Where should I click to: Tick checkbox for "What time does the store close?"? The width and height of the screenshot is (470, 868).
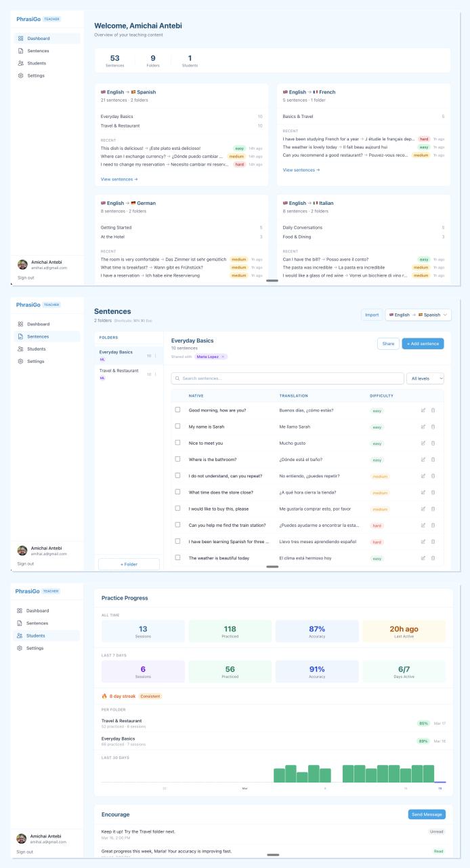coord(178,492)
